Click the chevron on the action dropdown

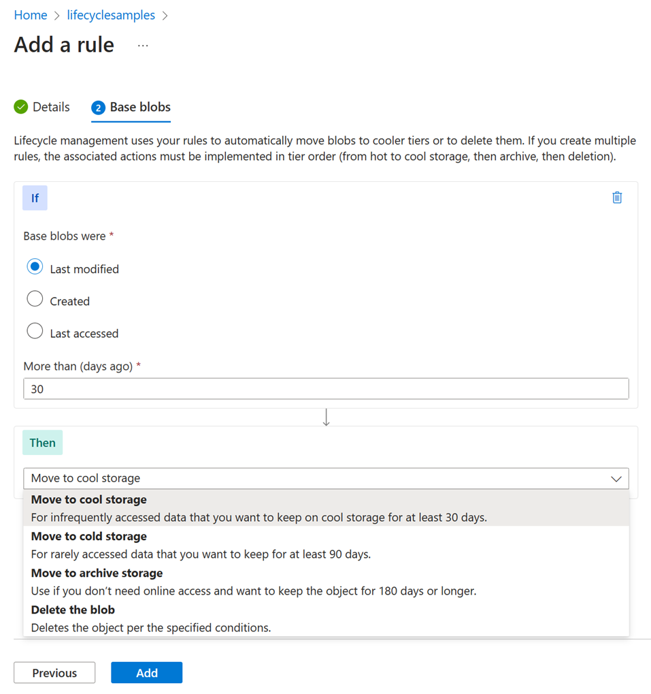point(616,478)
